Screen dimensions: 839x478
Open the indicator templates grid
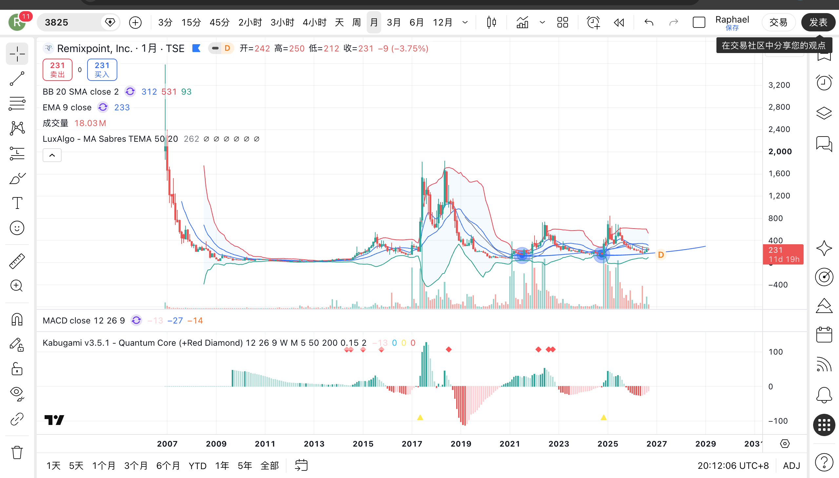[x=563, y=22]
